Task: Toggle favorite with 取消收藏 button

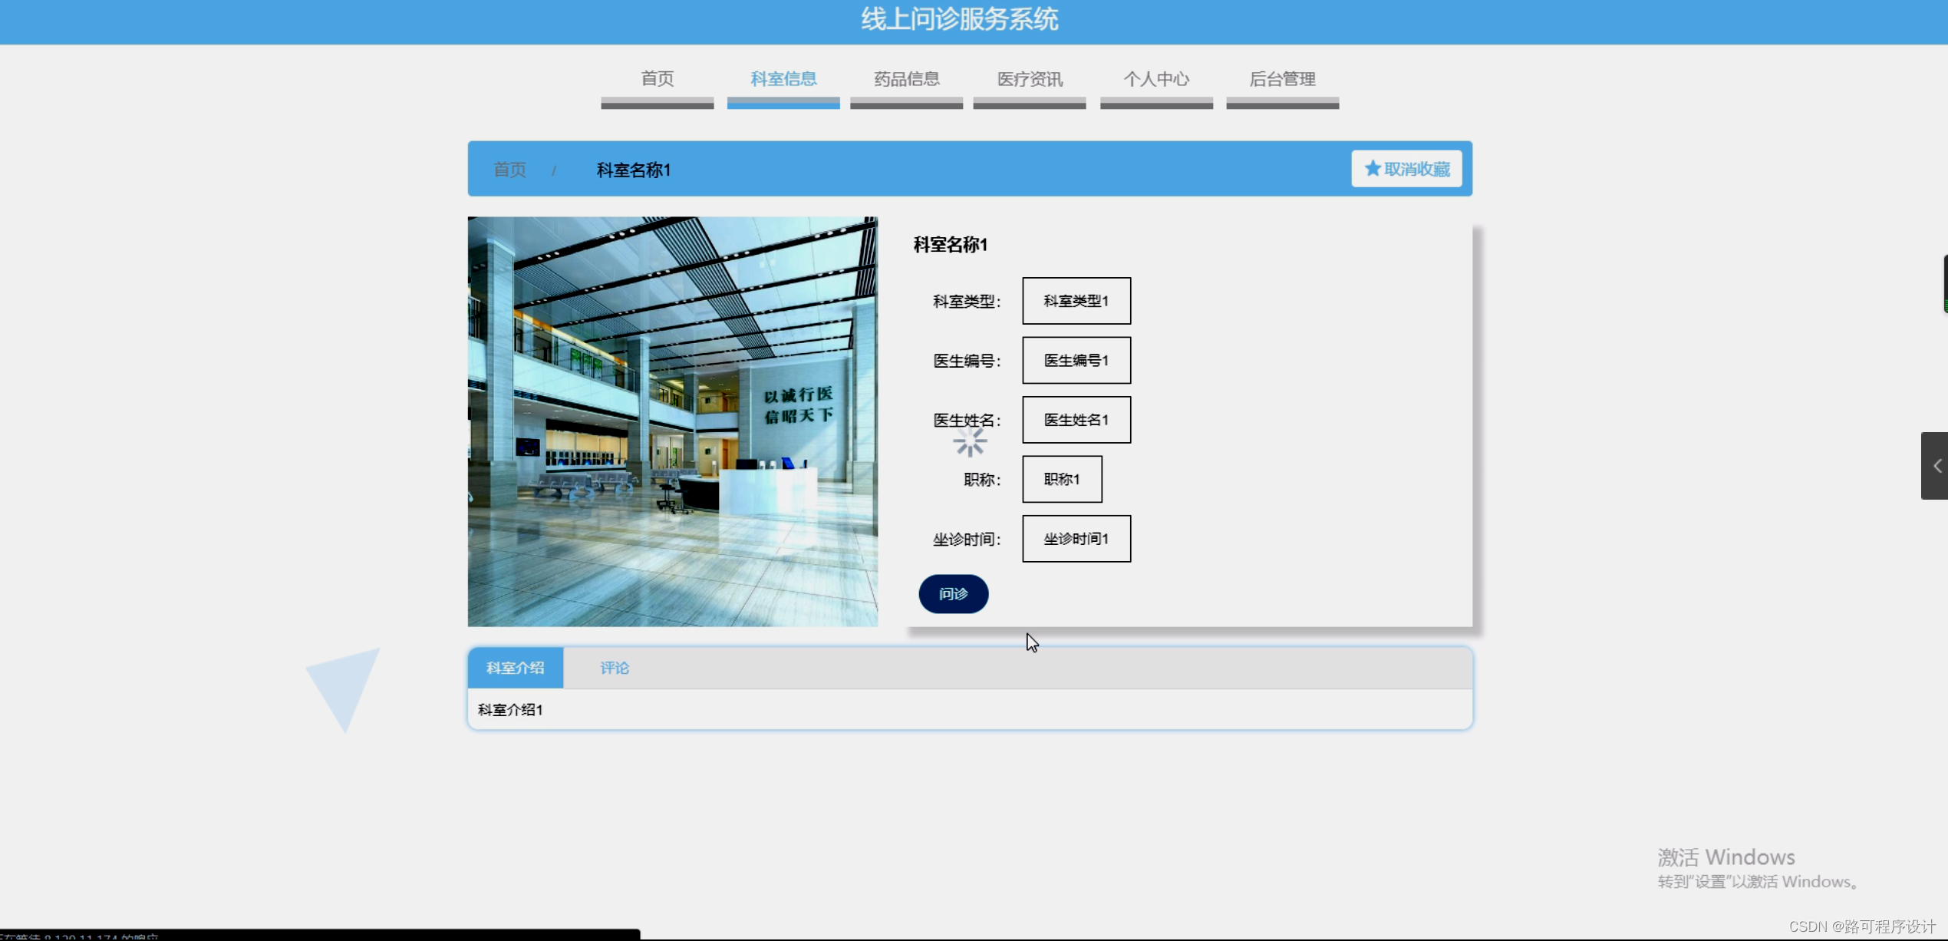Action: click(x=1406, y=168)
